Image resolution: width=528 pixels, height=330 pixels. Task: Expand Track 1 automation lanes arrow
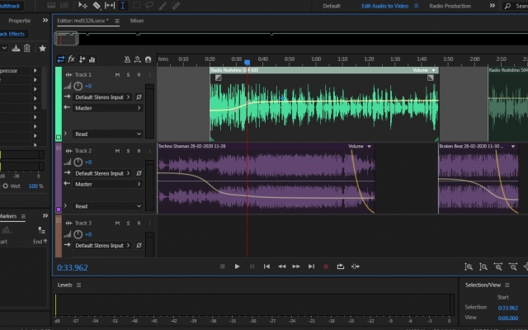(x=65, y=134)
